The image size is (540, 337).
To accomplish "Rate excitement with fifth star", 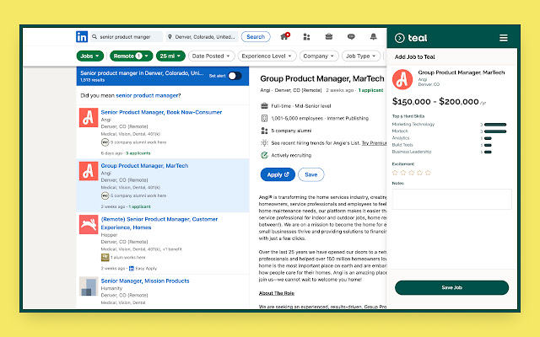I will coord(428,173).
